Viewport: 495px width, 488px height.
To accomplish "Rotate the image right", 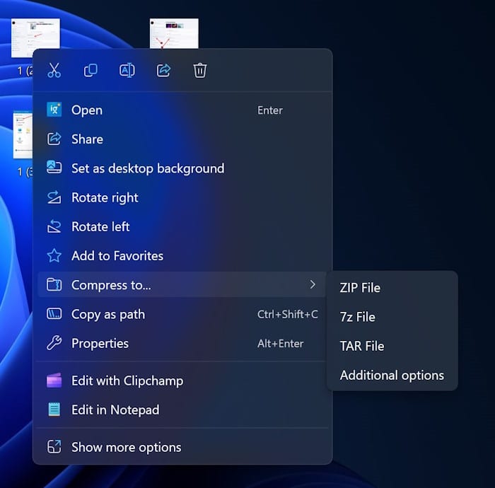I will (105, 197).
